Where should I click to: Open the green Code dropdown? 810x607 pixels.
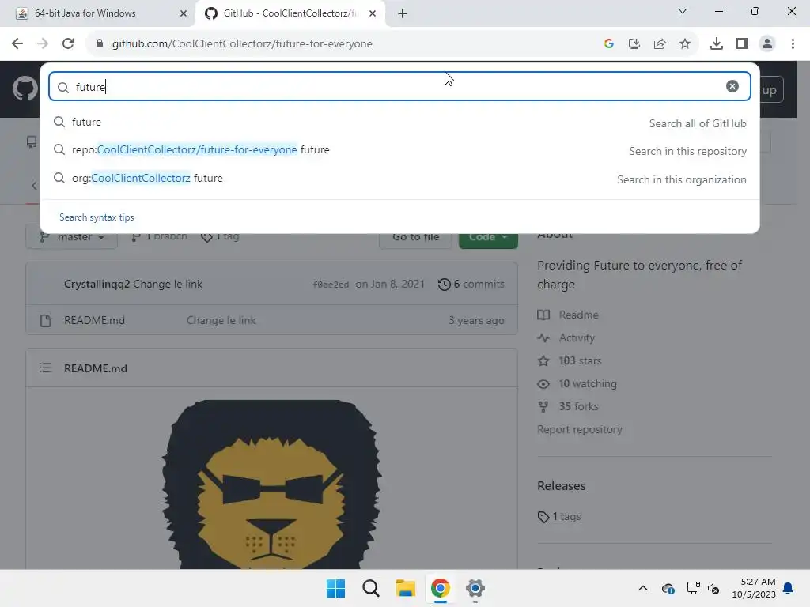pyautogui.click(x=488, y=237)
